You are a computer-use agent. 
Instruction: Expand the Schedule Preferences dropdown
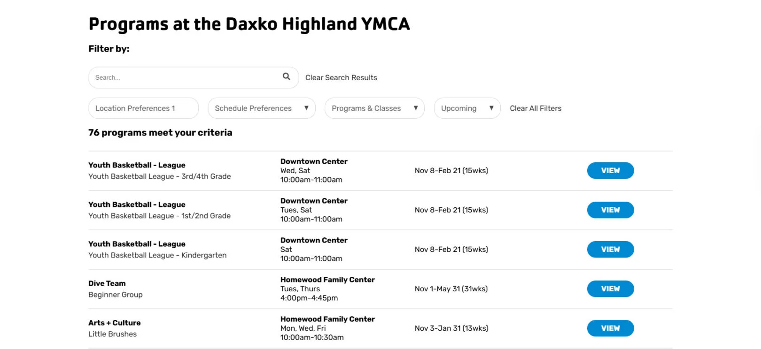click(x=254, y=108)
